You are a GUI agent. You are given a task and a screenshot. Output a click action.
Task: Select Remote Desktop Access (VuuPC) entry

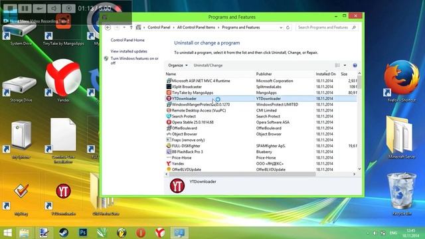pos(261,110)
